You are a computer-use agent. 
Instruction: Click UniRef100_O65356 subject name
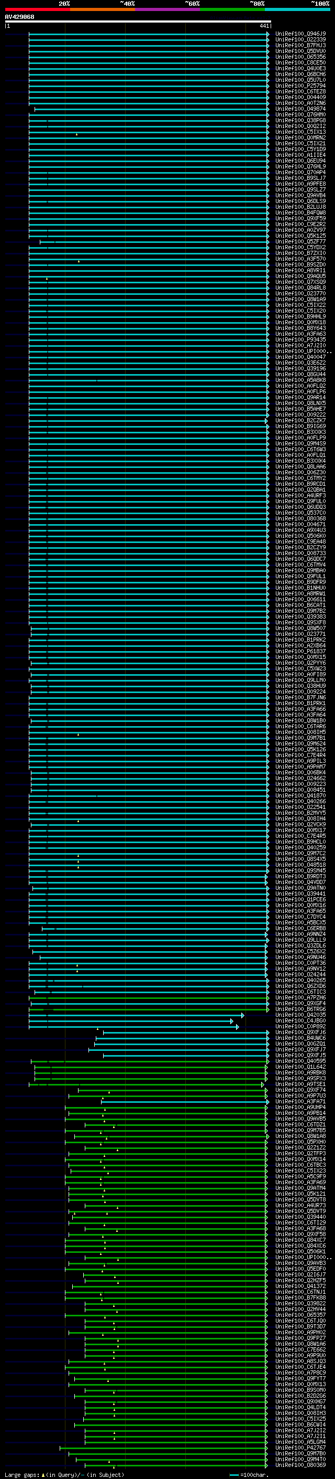tap(300, 57)
